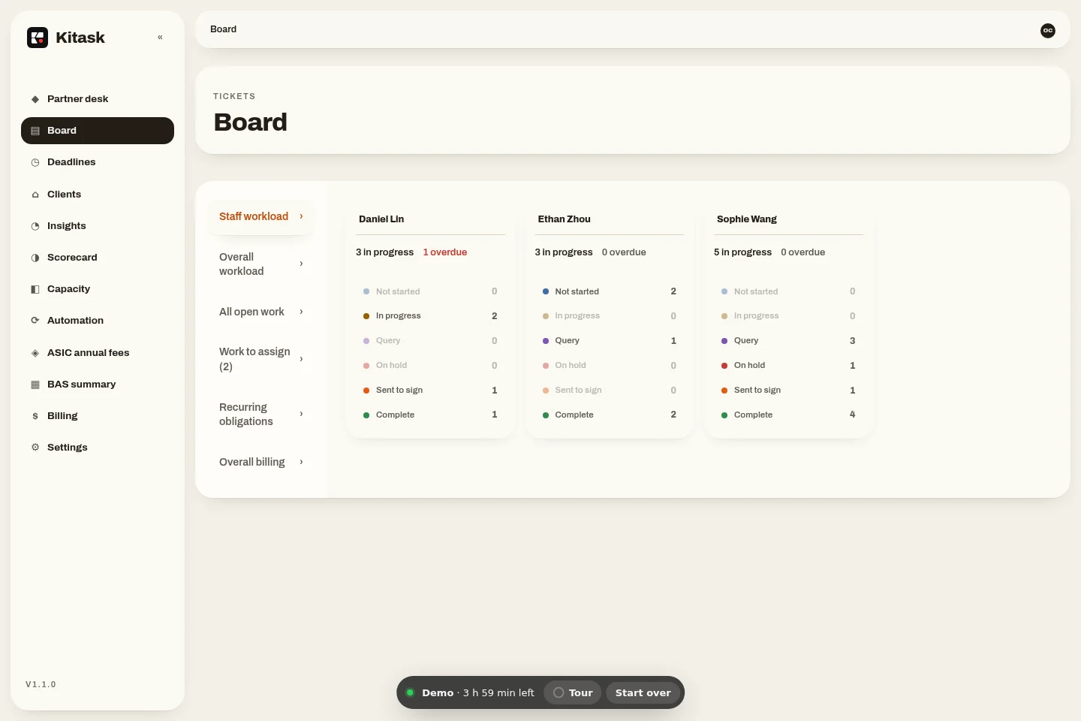The height and width of the screenshot is (721, 1081).
Task: Click the Settings gear icon
Action: click(35, 448)
